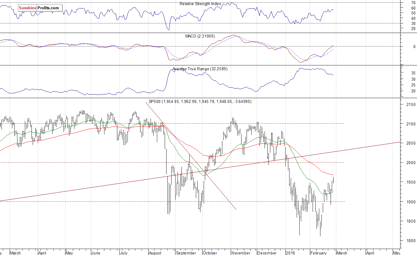Click the March label after February

coord(342,253)
